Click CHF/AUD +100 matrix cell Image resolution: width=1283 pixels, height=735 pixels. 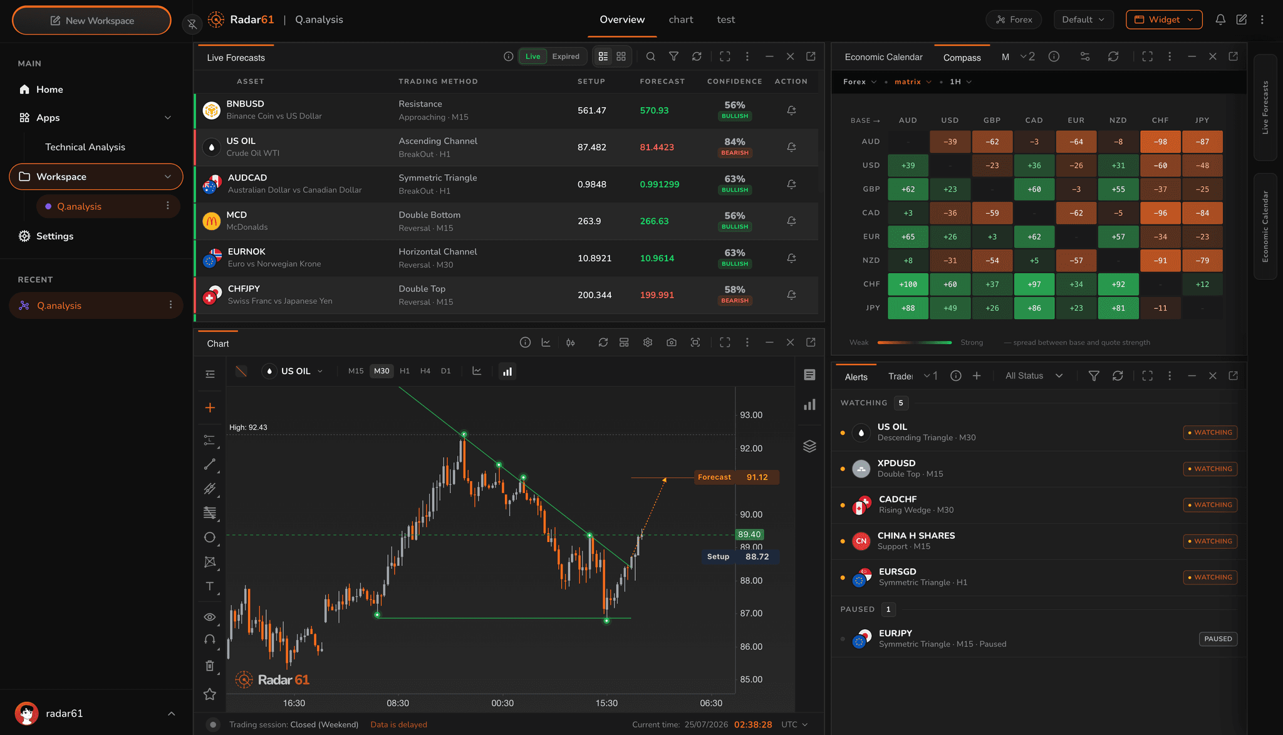coord(908,284)
